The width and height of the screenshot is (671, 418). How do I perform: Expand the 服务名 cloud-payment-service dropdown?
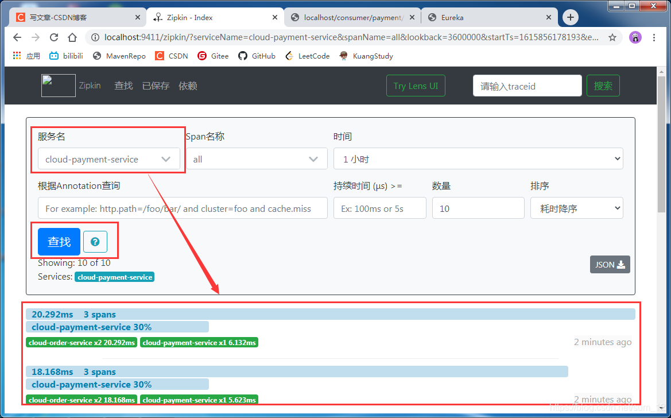[108, 159]
